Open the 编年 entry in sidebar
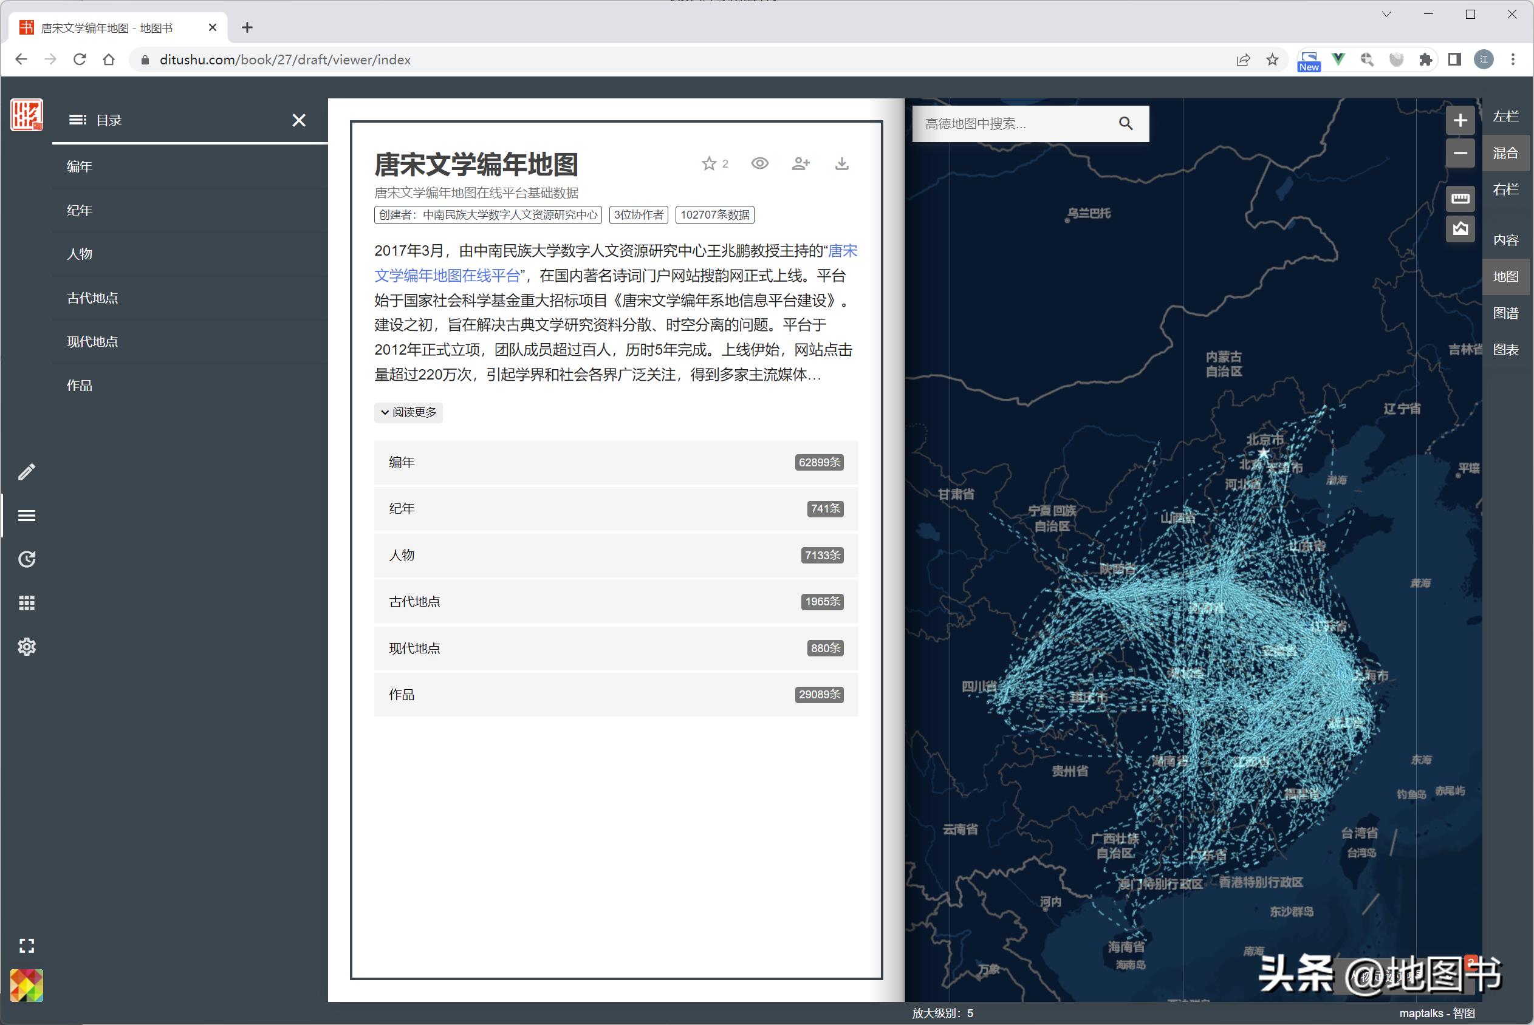 point(190,167)
